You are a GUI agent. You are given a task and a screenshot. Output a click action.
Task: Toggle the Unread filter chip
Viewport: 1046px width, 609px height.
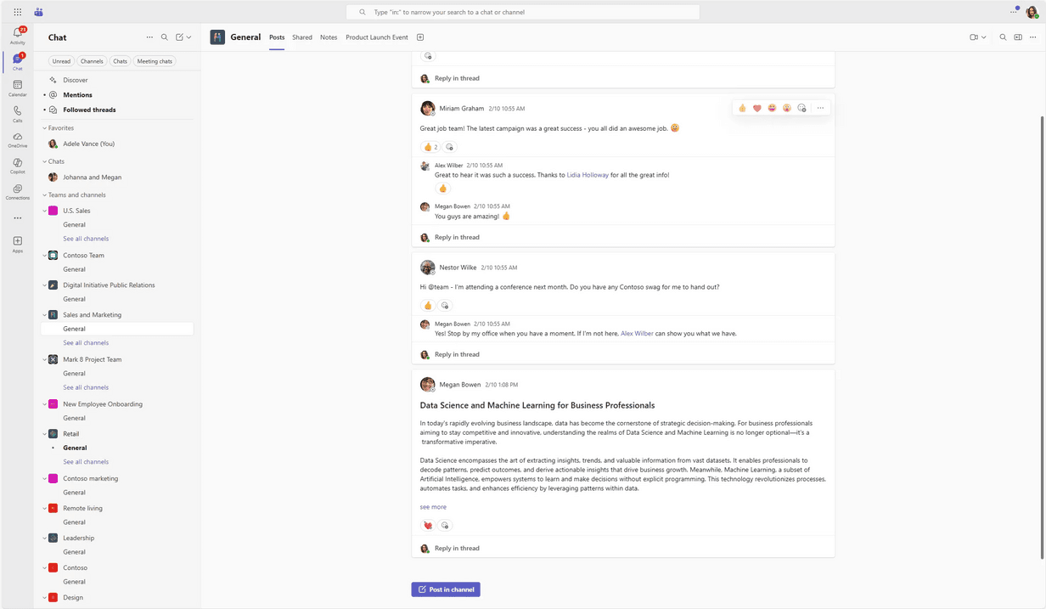(x=61, y=61)
